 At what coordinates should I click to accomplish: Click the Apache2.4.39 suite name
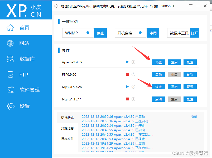click(x=72, y=62)
